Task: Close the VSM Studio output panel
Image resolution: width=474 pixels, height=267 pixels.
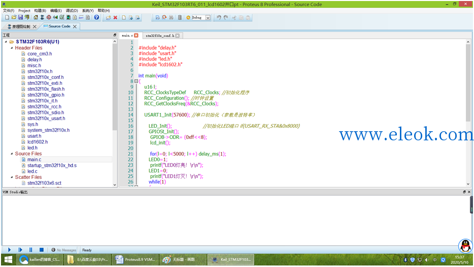Action: [469, 192]
